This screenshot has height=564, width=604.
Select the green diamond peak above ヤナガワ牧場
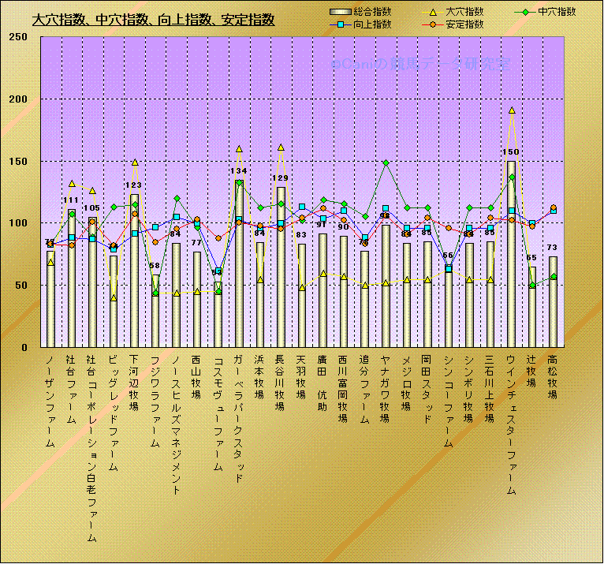(x=386, y=163)
